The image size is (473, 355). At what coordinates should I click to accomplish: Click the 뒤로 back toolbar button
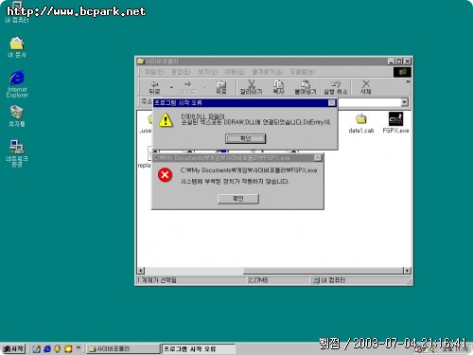pyautogui.click(x=154, y=87)
